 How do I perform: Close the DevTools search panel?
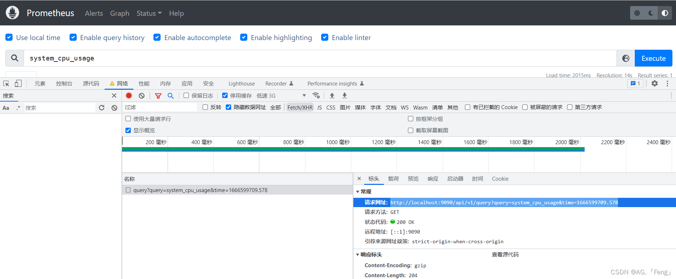114,96
